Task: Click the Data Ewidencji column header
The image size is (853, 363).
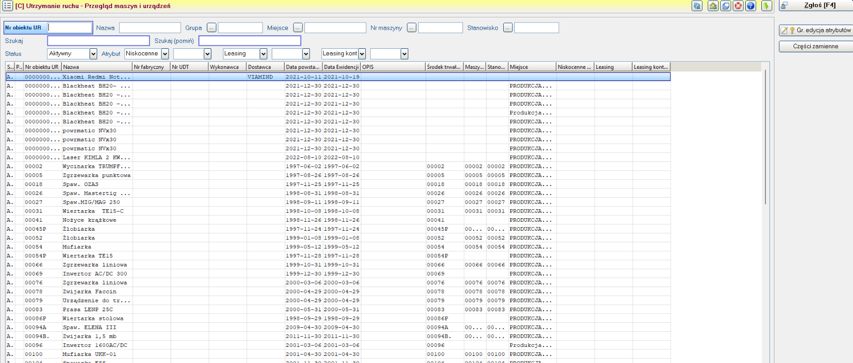Action: click(342, 67)
